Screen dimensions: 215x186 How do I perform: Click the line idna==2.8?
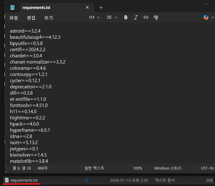(x=21, y=136)
